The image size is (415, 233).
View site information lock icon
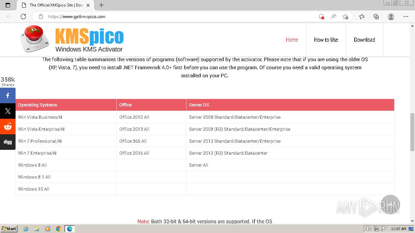(x=41, y=17)
